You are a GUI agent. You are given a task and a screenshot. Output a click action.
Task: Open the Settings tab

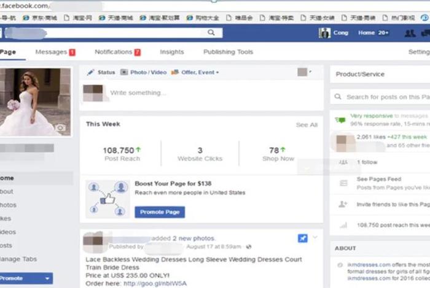click(419, 52)
